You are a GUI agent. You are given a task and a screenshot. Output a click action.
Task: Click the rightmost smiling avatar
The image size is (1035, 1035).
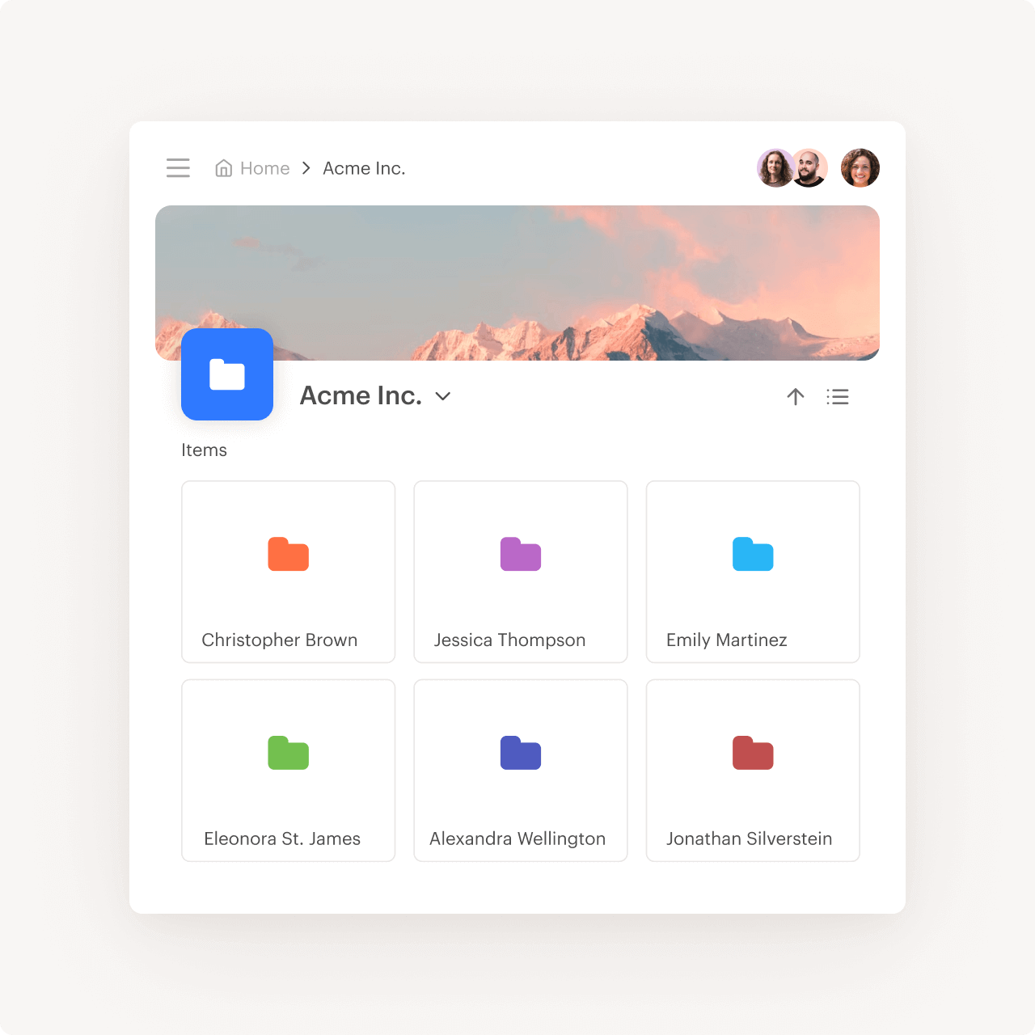[860, 167]
